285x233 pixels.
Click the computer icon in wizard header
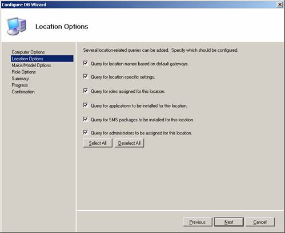[x=17, y=26]
